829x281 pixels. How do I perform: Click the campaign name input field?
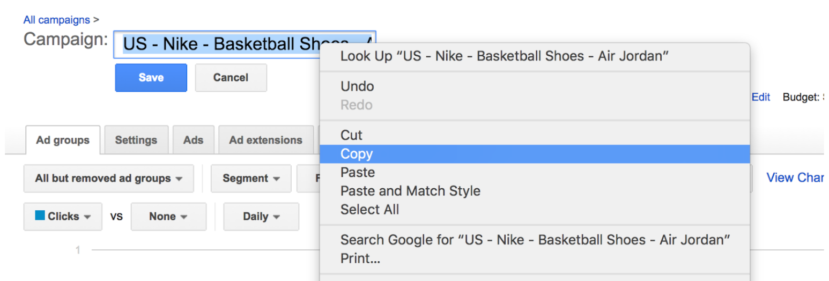click(x=214, y=44)
